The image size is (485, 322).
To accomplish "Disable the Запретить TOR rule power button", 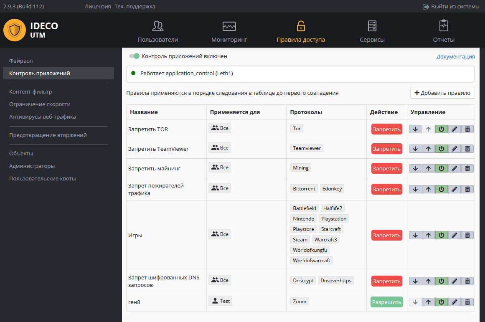I will click(x=441, y=129).
